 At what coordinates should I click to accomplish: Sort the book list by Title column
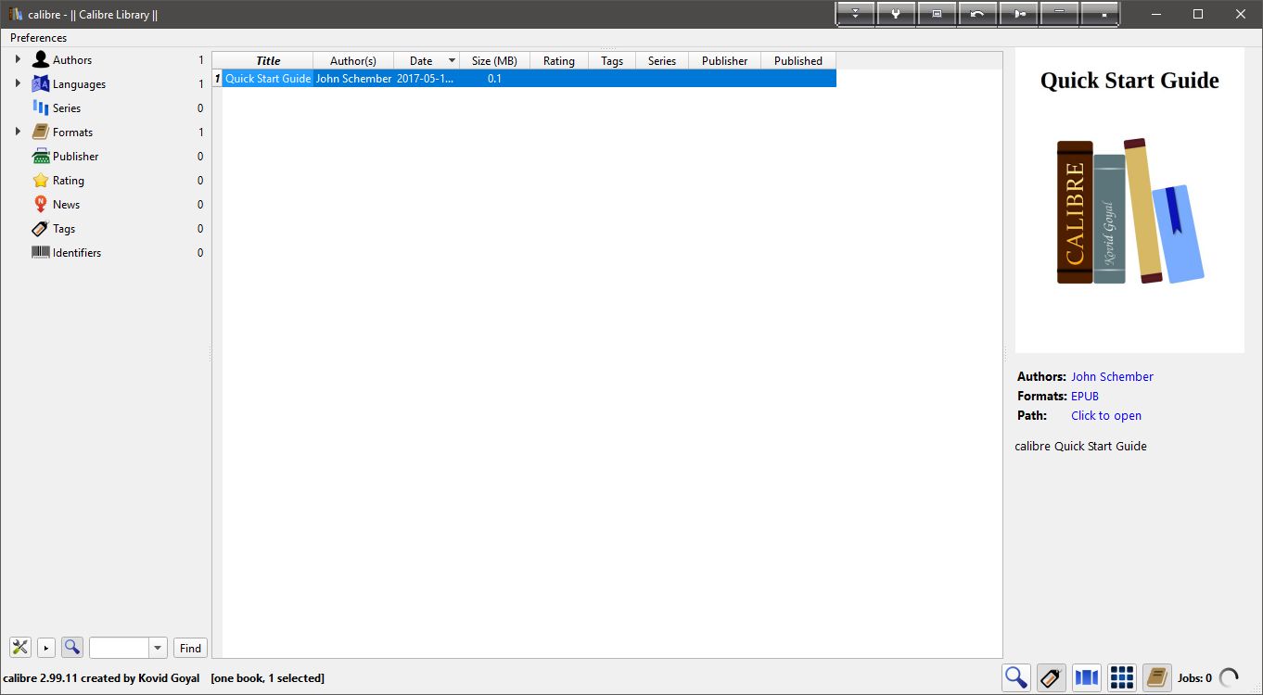click(268, 61)
